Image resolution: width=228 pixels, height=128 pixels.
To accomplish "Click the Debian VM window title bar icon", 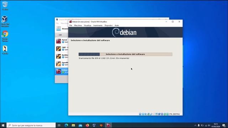I will (71, 22).
